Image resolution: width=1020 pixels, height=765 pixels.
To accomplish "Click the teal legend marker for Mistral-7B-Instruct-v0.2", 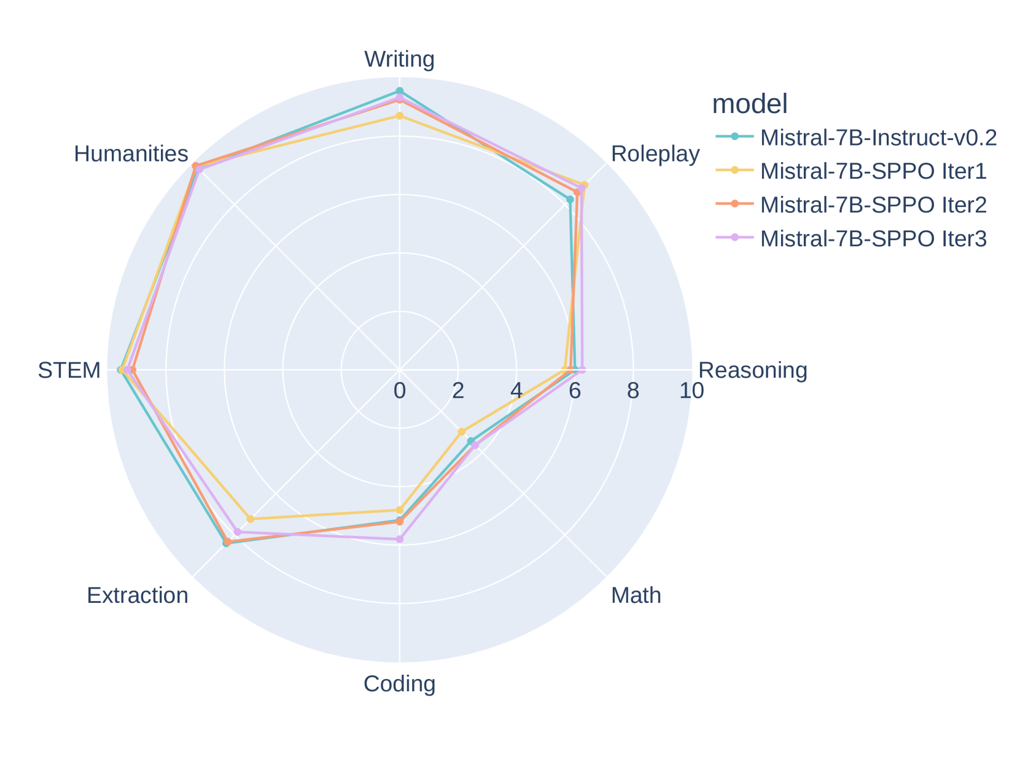I will tap(734, 138).
